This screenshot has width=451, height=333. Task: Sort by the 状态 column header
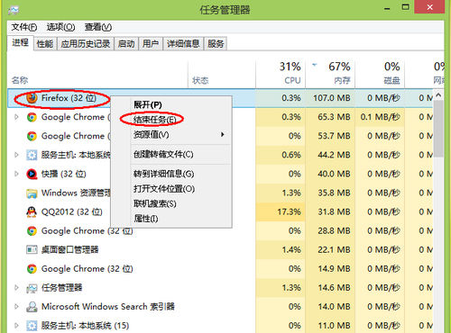click(222, 74)
